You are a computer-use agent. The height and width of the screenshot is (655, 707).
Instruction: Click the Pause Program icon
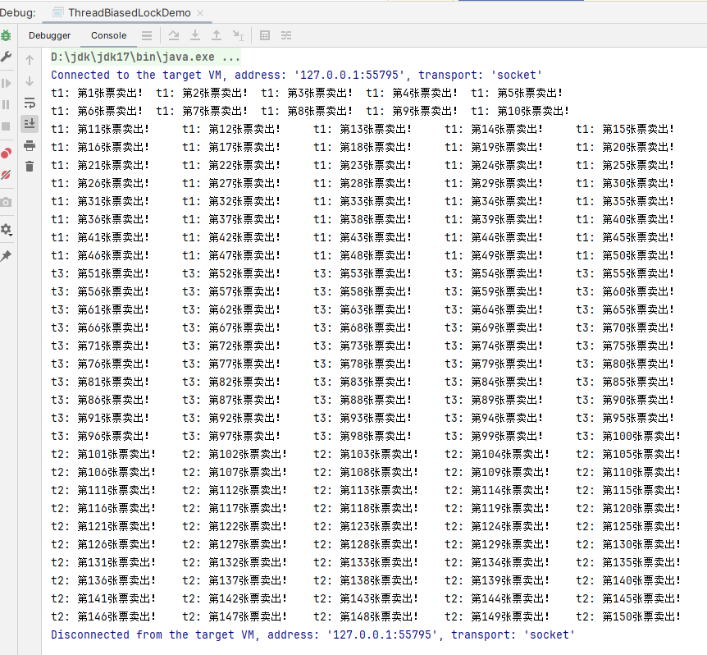click(x=6, y=105)
